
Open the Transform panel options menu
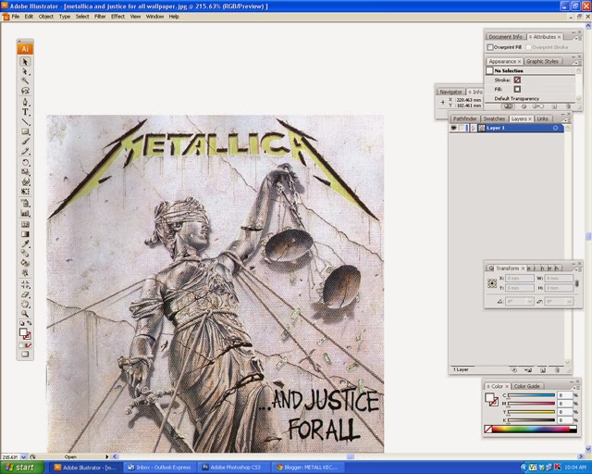point(576,269)
